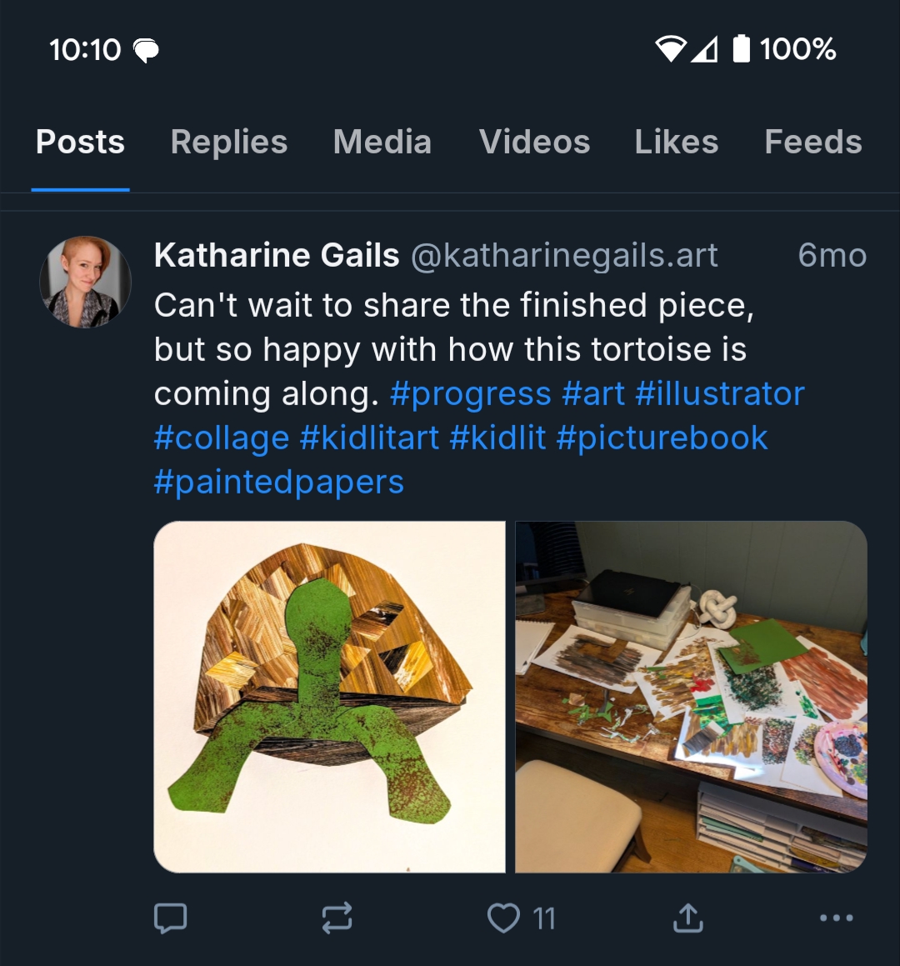
Task: Show the Videos tab
Action: coord(534,143)
